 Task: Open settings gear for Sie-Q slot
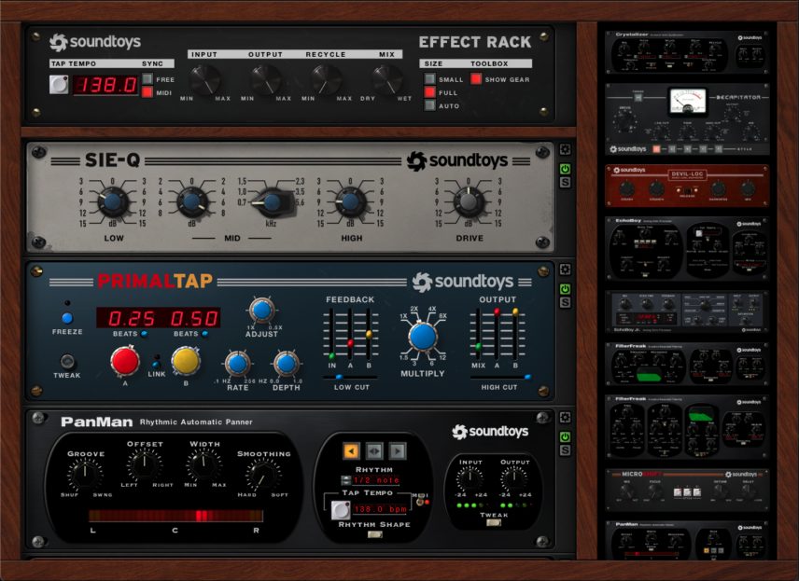click(x=565, y=150)
